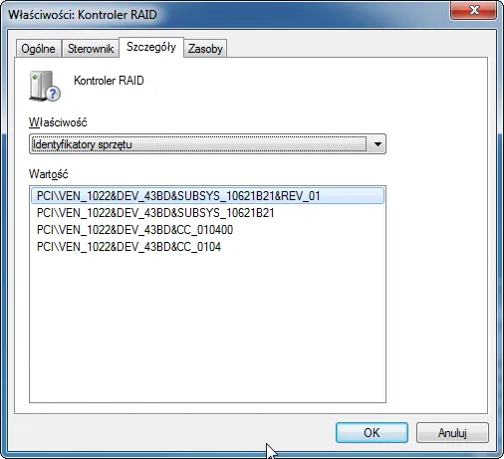Screen dimensions: 504x459
Task: Click the Właściwość combo box arrow
Action: pos(378,144)
